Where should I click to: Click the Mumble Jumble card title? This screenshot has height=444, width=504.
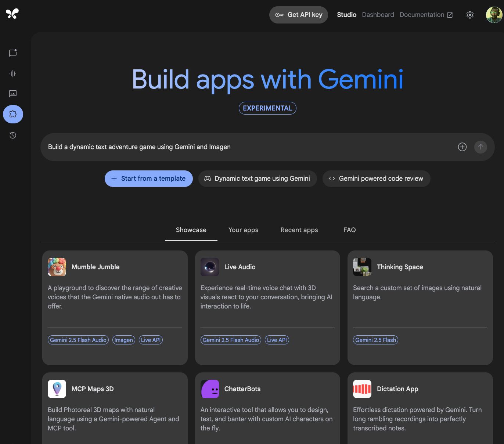point(96,267)
